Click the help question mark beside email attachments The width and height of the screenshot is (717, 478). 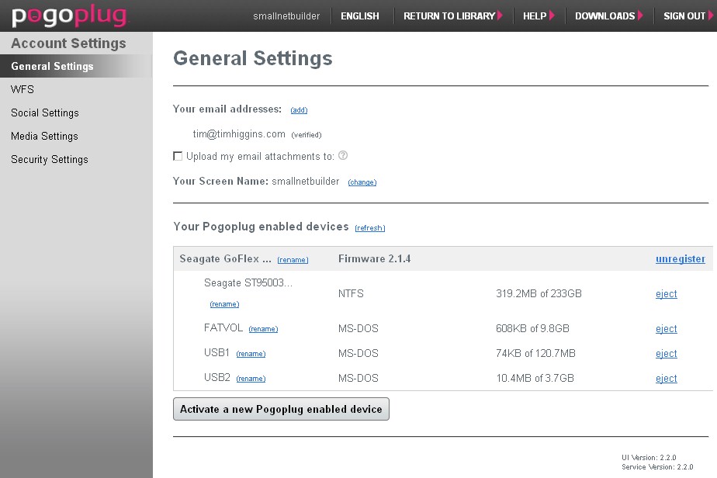[342, 155]
